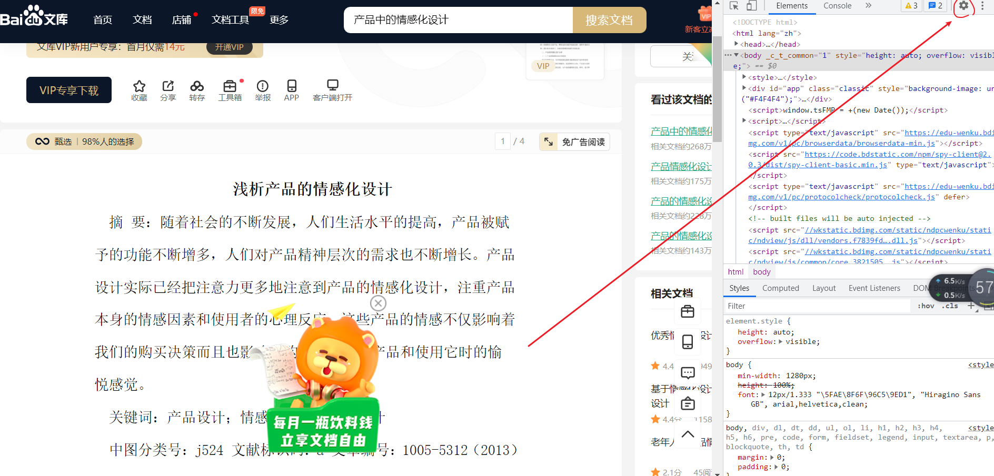This screenshot has width=994, height=476.
Task: Toggle the :hov element state button
Action: click(926, 306)
